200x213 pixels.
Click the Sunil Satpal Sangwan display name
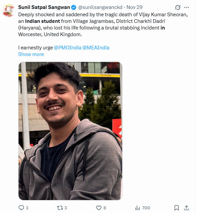point(44,7)
